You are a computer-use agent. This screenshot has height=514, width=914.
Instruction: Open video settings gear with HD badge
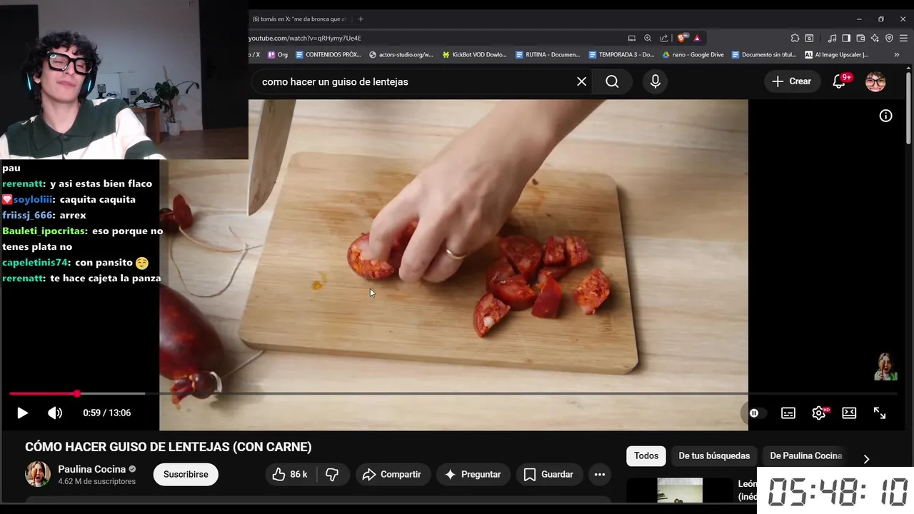[819, 413]
